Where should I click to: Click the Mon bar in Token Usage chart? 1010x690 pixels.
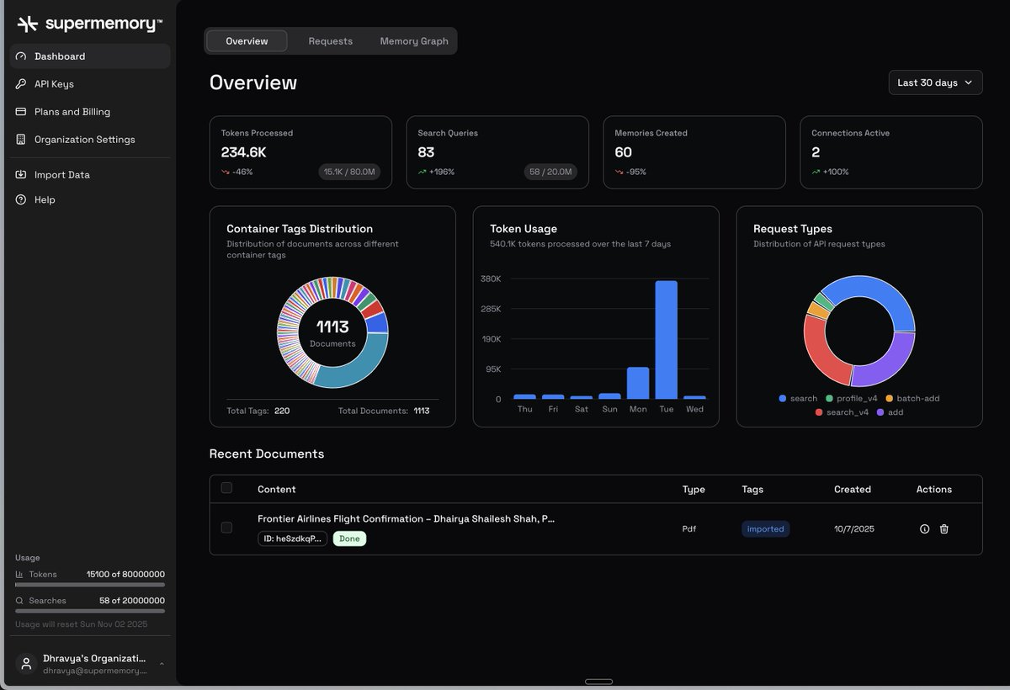point(638,383)
